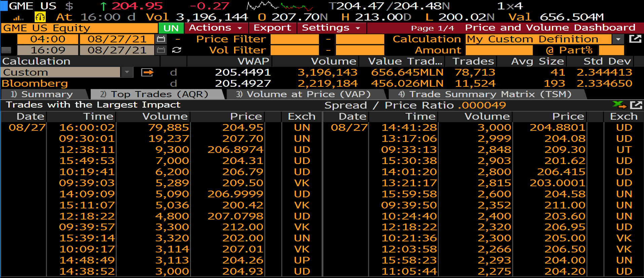Click the refresh arrows icon
644x278 pixels.
[177, 50]
